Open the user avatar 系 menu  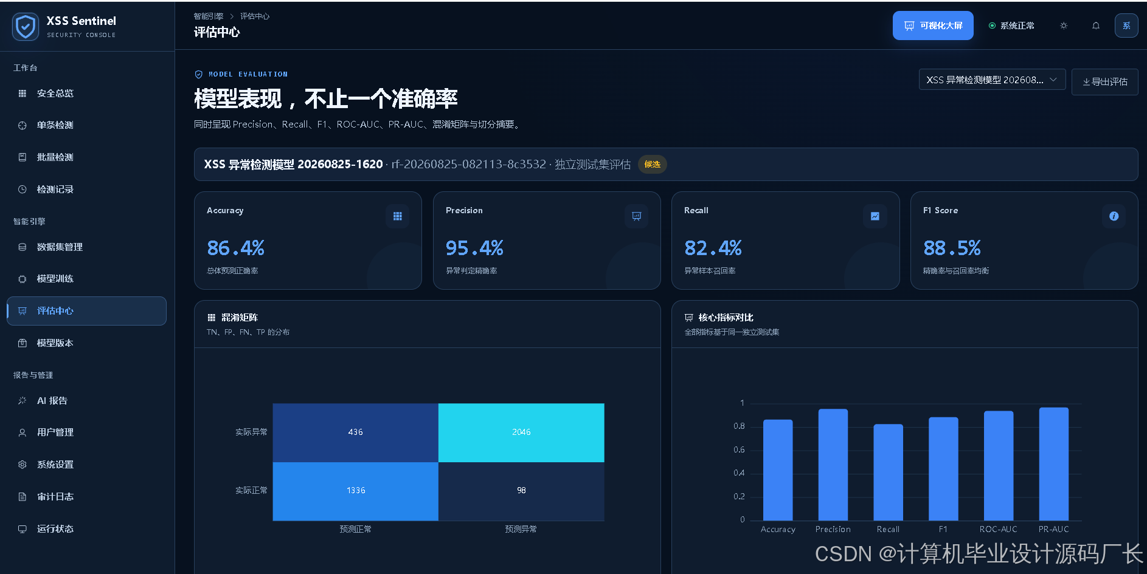click(x=1126, y=26)
